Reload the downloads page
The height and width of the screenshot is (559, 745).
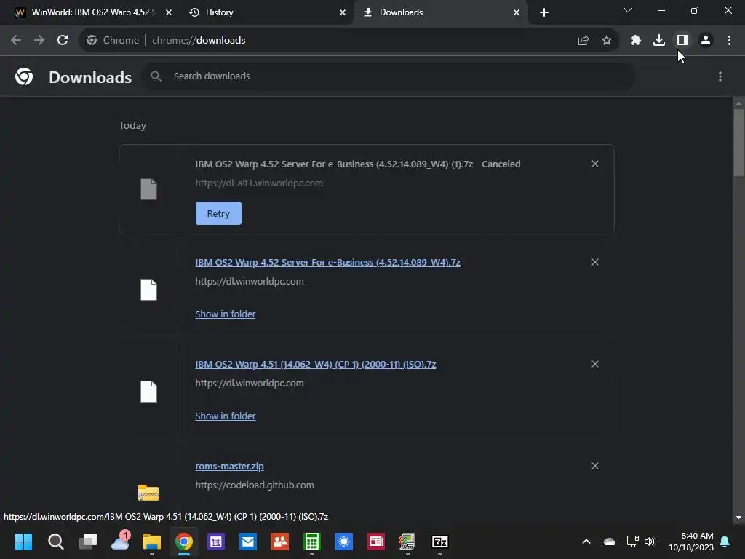tap(63, 41)
